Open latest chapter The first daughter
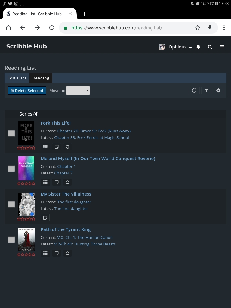Screen dimensions: 231x308 point(71,209)
